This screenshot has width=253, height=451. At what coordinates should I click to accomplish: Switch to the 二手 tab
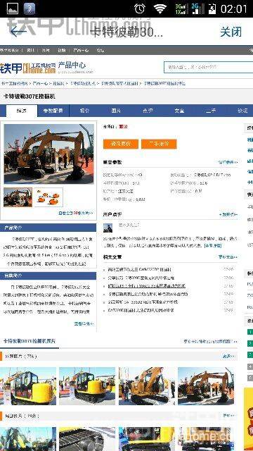[211, 111]
